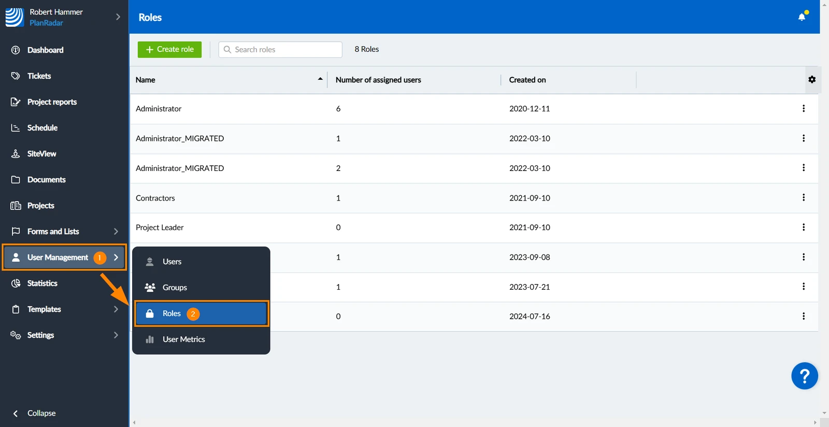Click the 2020-12-11 created date
The image size is (829, 427).
[x=530, y=109]
